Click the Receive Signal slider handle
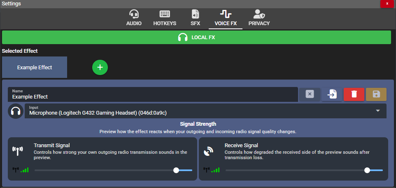 (367, 170)
